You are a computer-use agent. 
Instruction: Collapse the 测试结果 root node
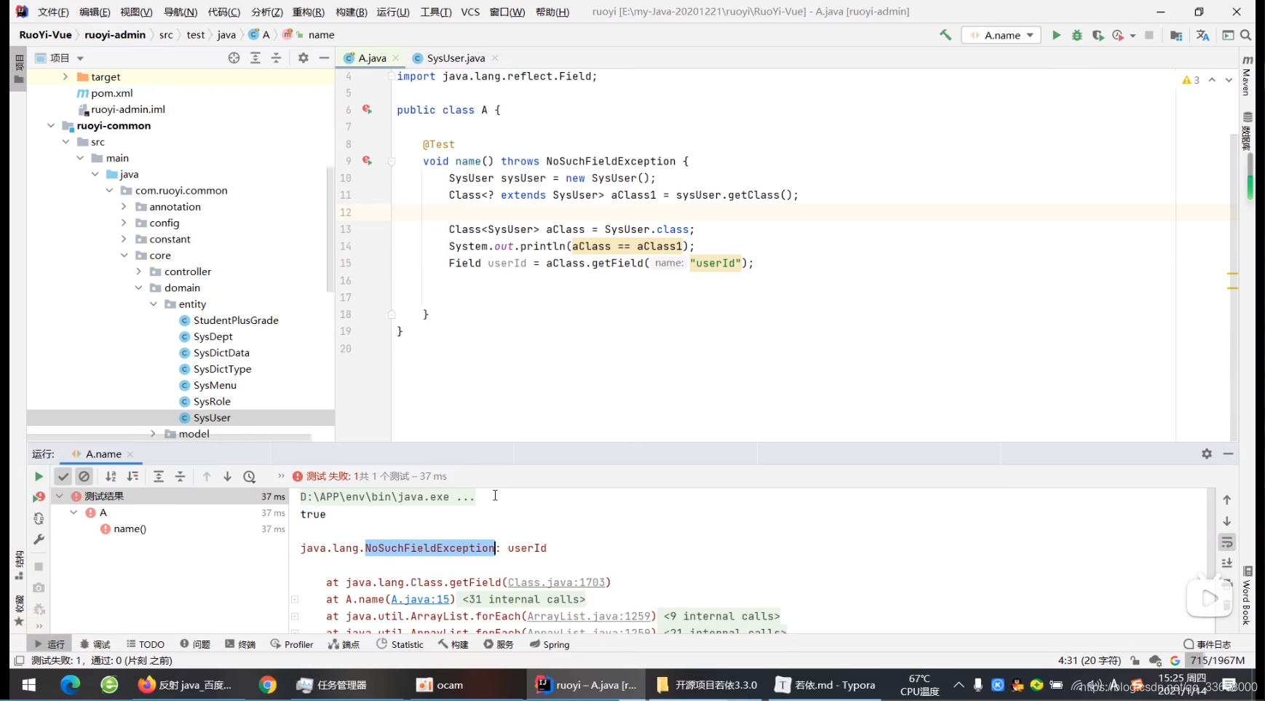[x=60, y=496]
